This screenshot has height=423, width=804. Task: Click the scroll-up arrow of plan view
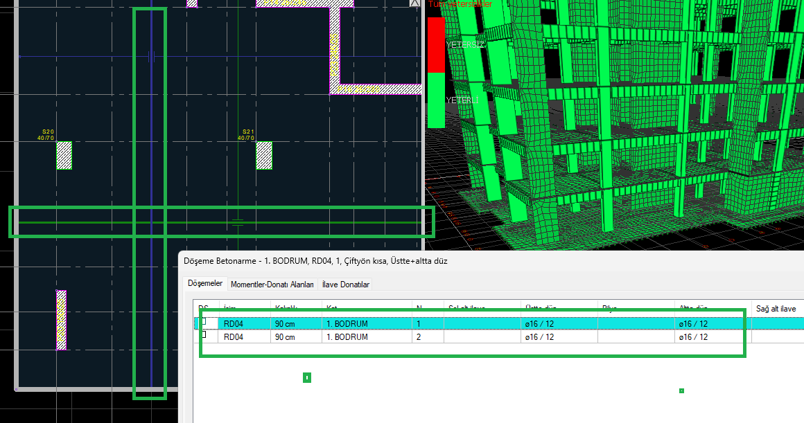coord(415,3)
